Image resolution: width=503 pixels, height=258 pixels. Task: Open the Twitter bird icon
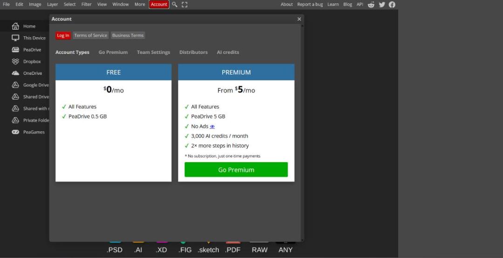click(x=382, y=5)
